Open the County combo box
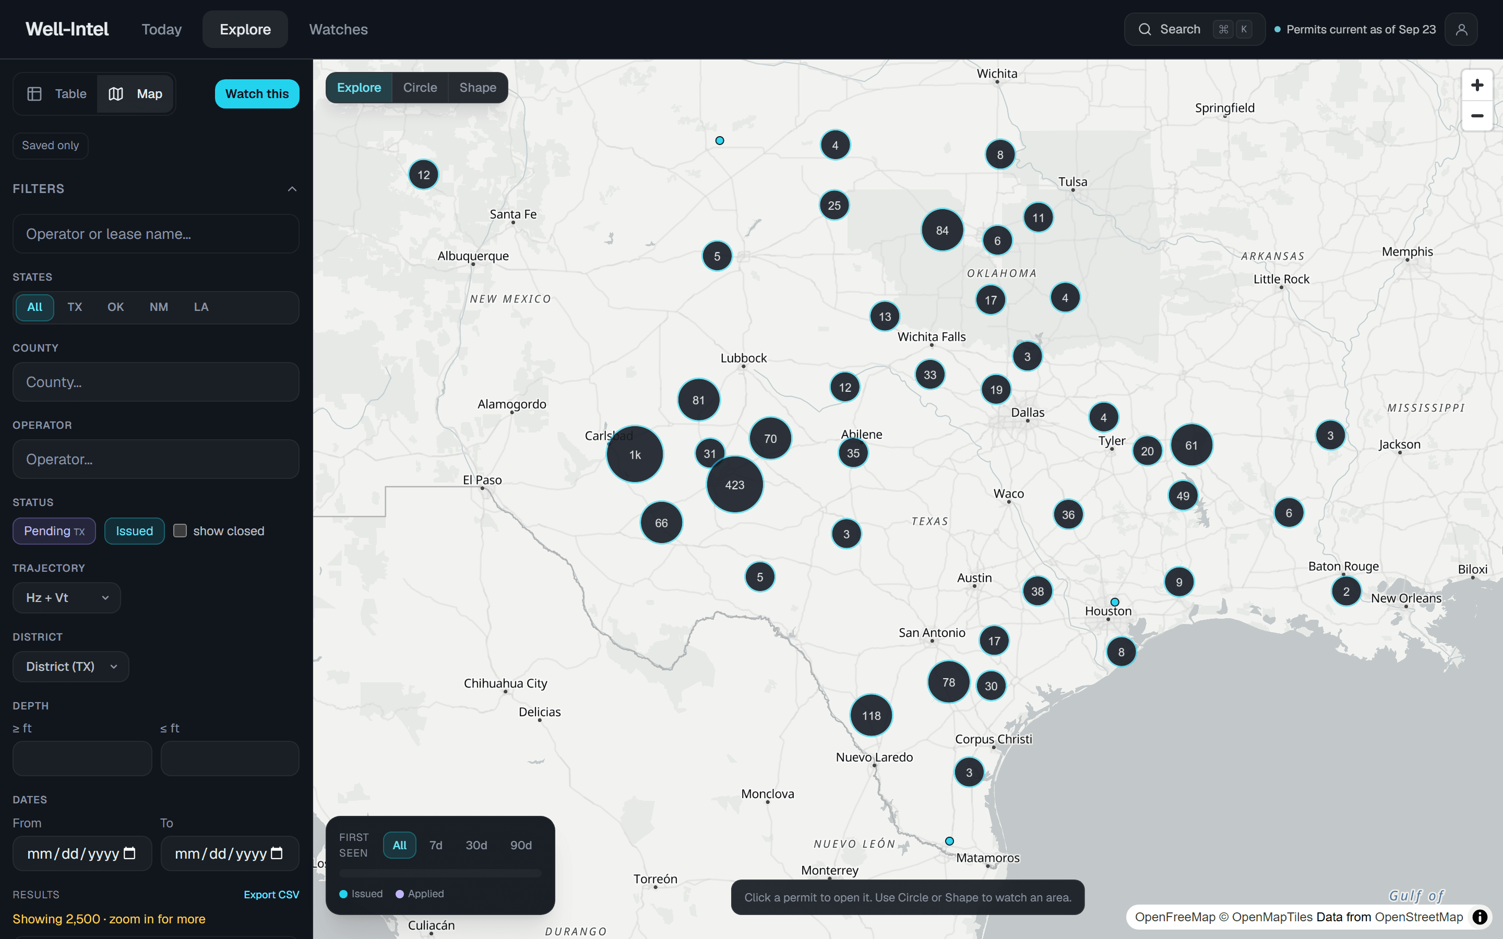The width and height of the screenshot is (1503, 939). [x=156, y=382]
